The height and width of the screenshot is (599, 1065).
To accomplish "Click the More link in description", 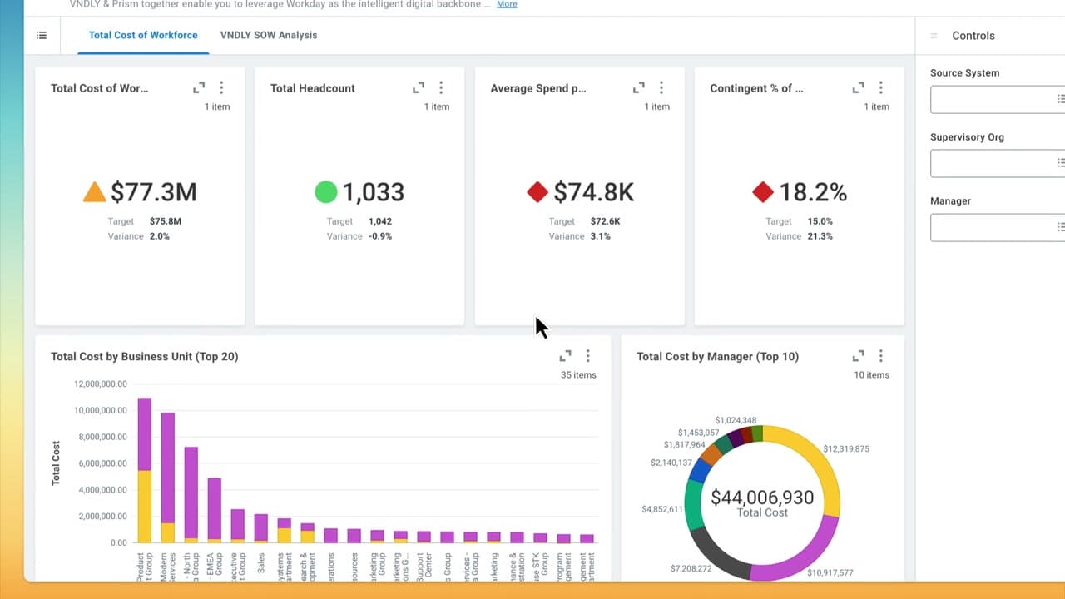I will tap(507, 4).
